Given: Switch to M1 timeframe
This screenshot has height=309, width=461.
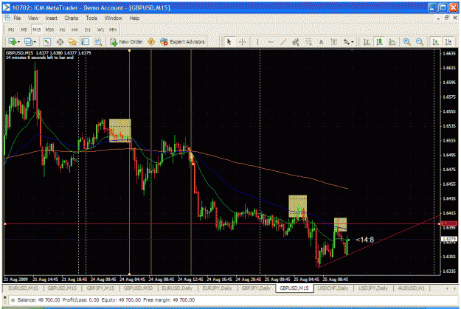Looking at the screenshot, I should point(11,29).
